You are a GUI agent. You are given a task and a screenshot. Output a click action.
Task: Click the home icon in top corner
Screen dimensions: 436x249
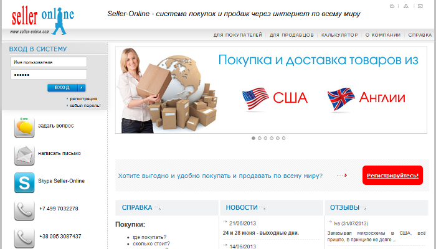click(392, 6)
